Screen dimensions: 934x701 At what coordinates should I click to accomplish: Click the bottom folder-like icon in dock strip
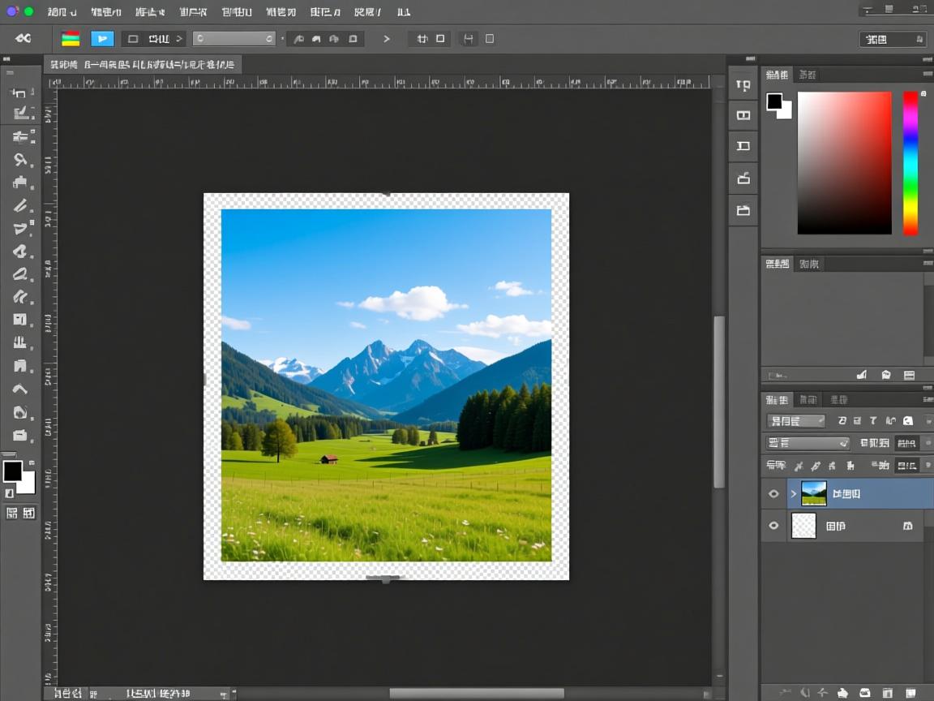[x=743, y=210]
